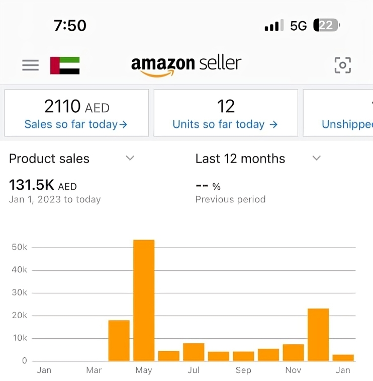
Task: Tap the tall May sales bar
Action: point(144,300)
